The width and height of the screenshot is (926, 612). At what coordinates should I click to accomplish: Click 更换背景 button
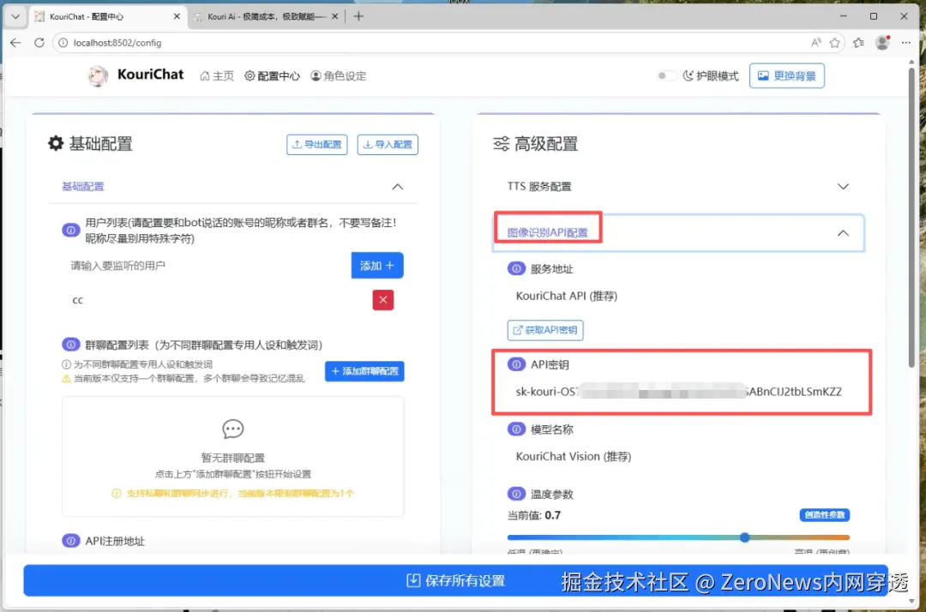(x=786, y=75)
